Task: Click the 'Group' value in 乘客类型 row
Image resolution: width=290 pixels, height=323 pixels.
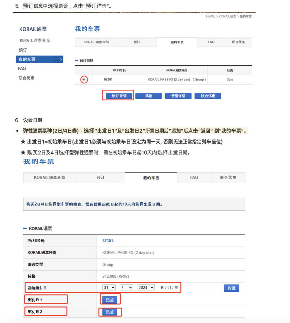Action: (108, 264)
